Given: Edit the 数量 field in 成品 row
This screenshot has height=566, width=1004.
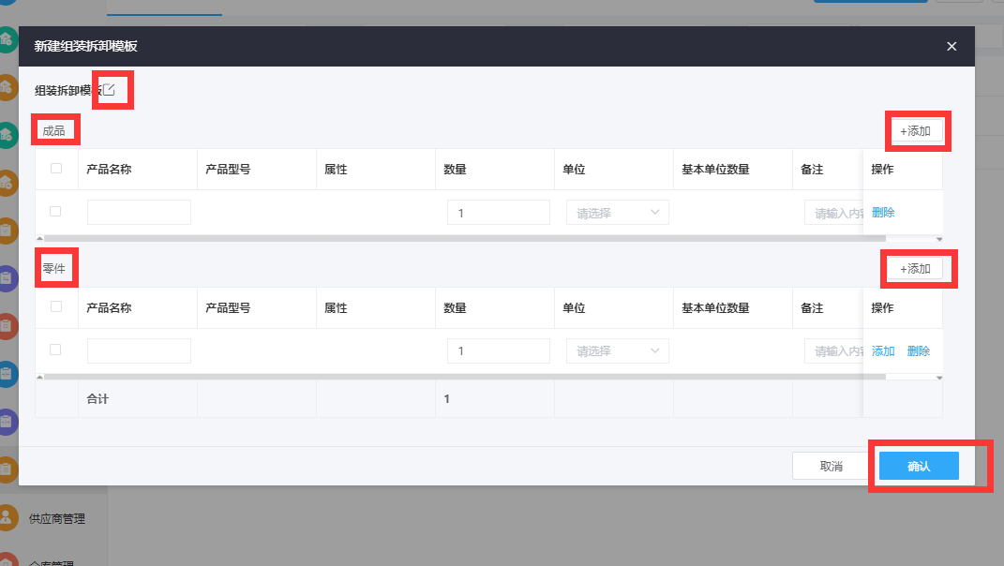Looking at the screenshot, I should 498,213.
